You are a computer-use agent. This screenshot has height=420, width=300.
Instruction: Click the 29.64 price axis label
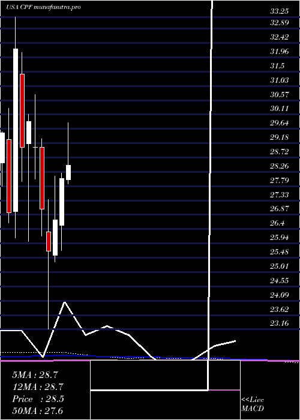point(279,123)
